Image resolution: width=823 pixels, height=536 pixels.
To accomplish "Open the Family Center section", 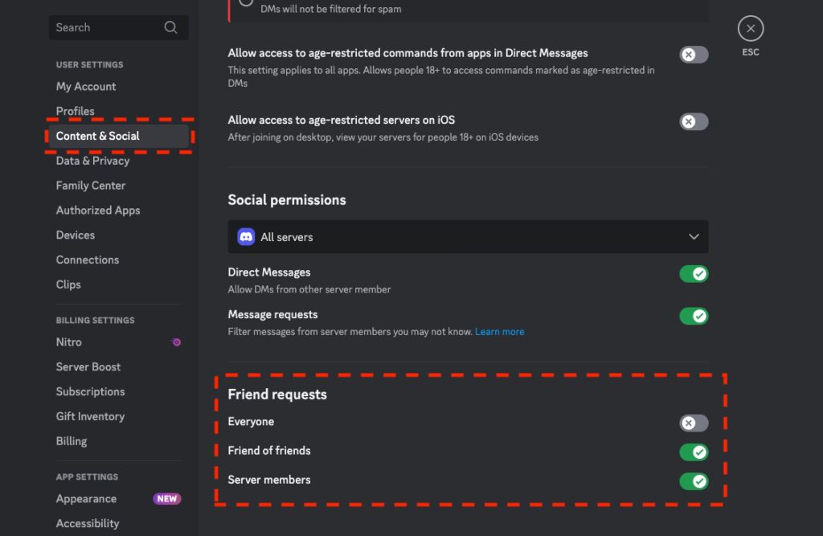I will [x=91, y=186].
